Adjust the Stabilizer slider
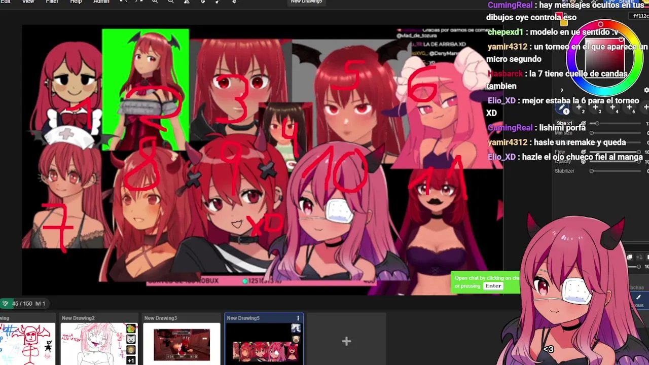This screenshot has height=365, width=649. pos(616,171)
